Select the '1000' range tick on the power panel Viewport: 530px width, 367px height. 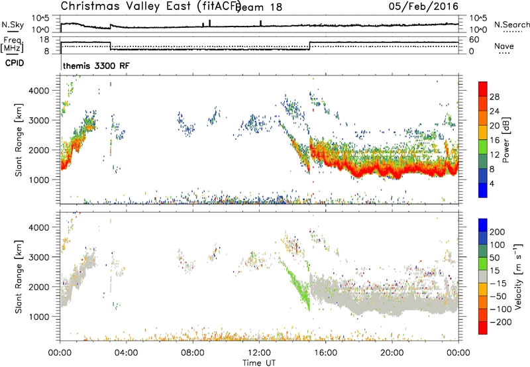pos(39,180)
